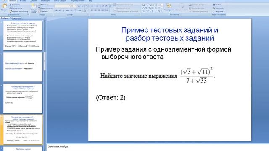Open the font name combo box
269x151 pixels.
pos(63,6)
